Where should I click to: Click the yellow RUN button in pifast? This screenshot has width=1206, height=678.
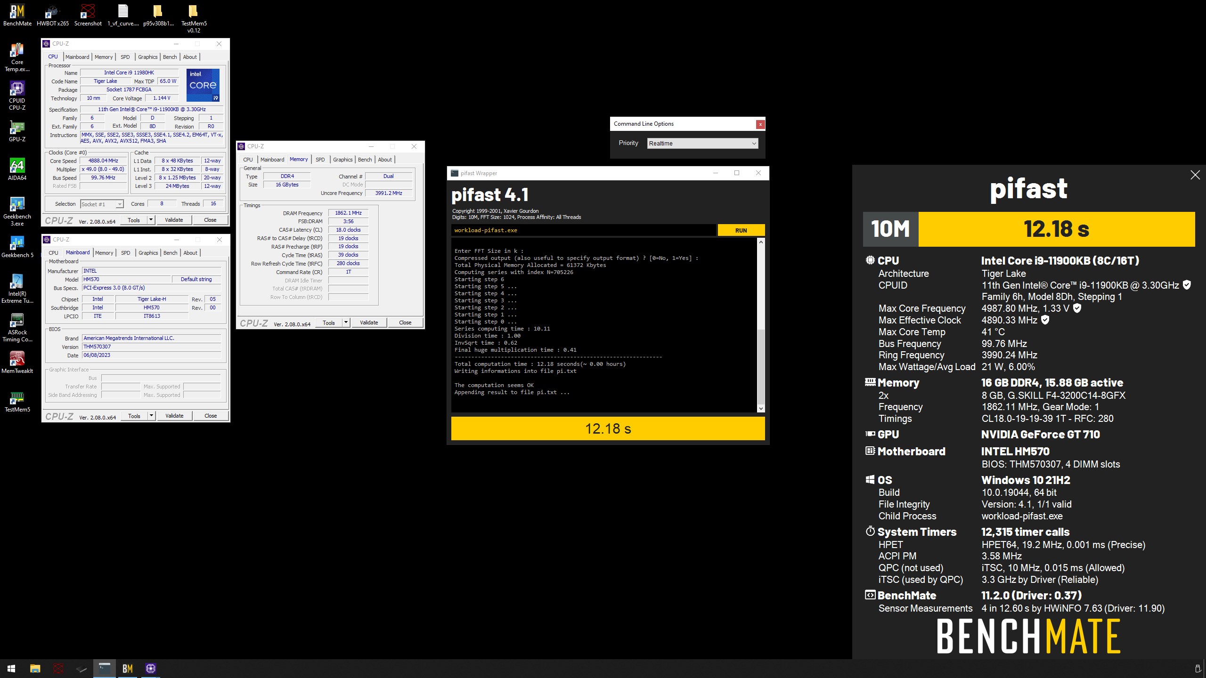click(x=741, y=230)
